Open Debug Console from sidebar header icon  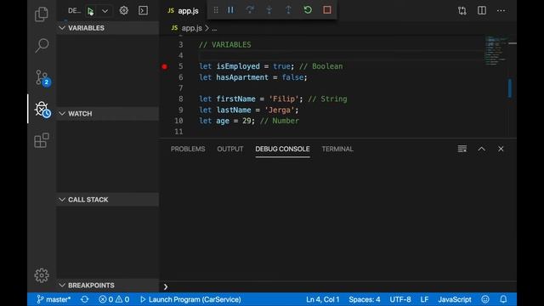143,11
